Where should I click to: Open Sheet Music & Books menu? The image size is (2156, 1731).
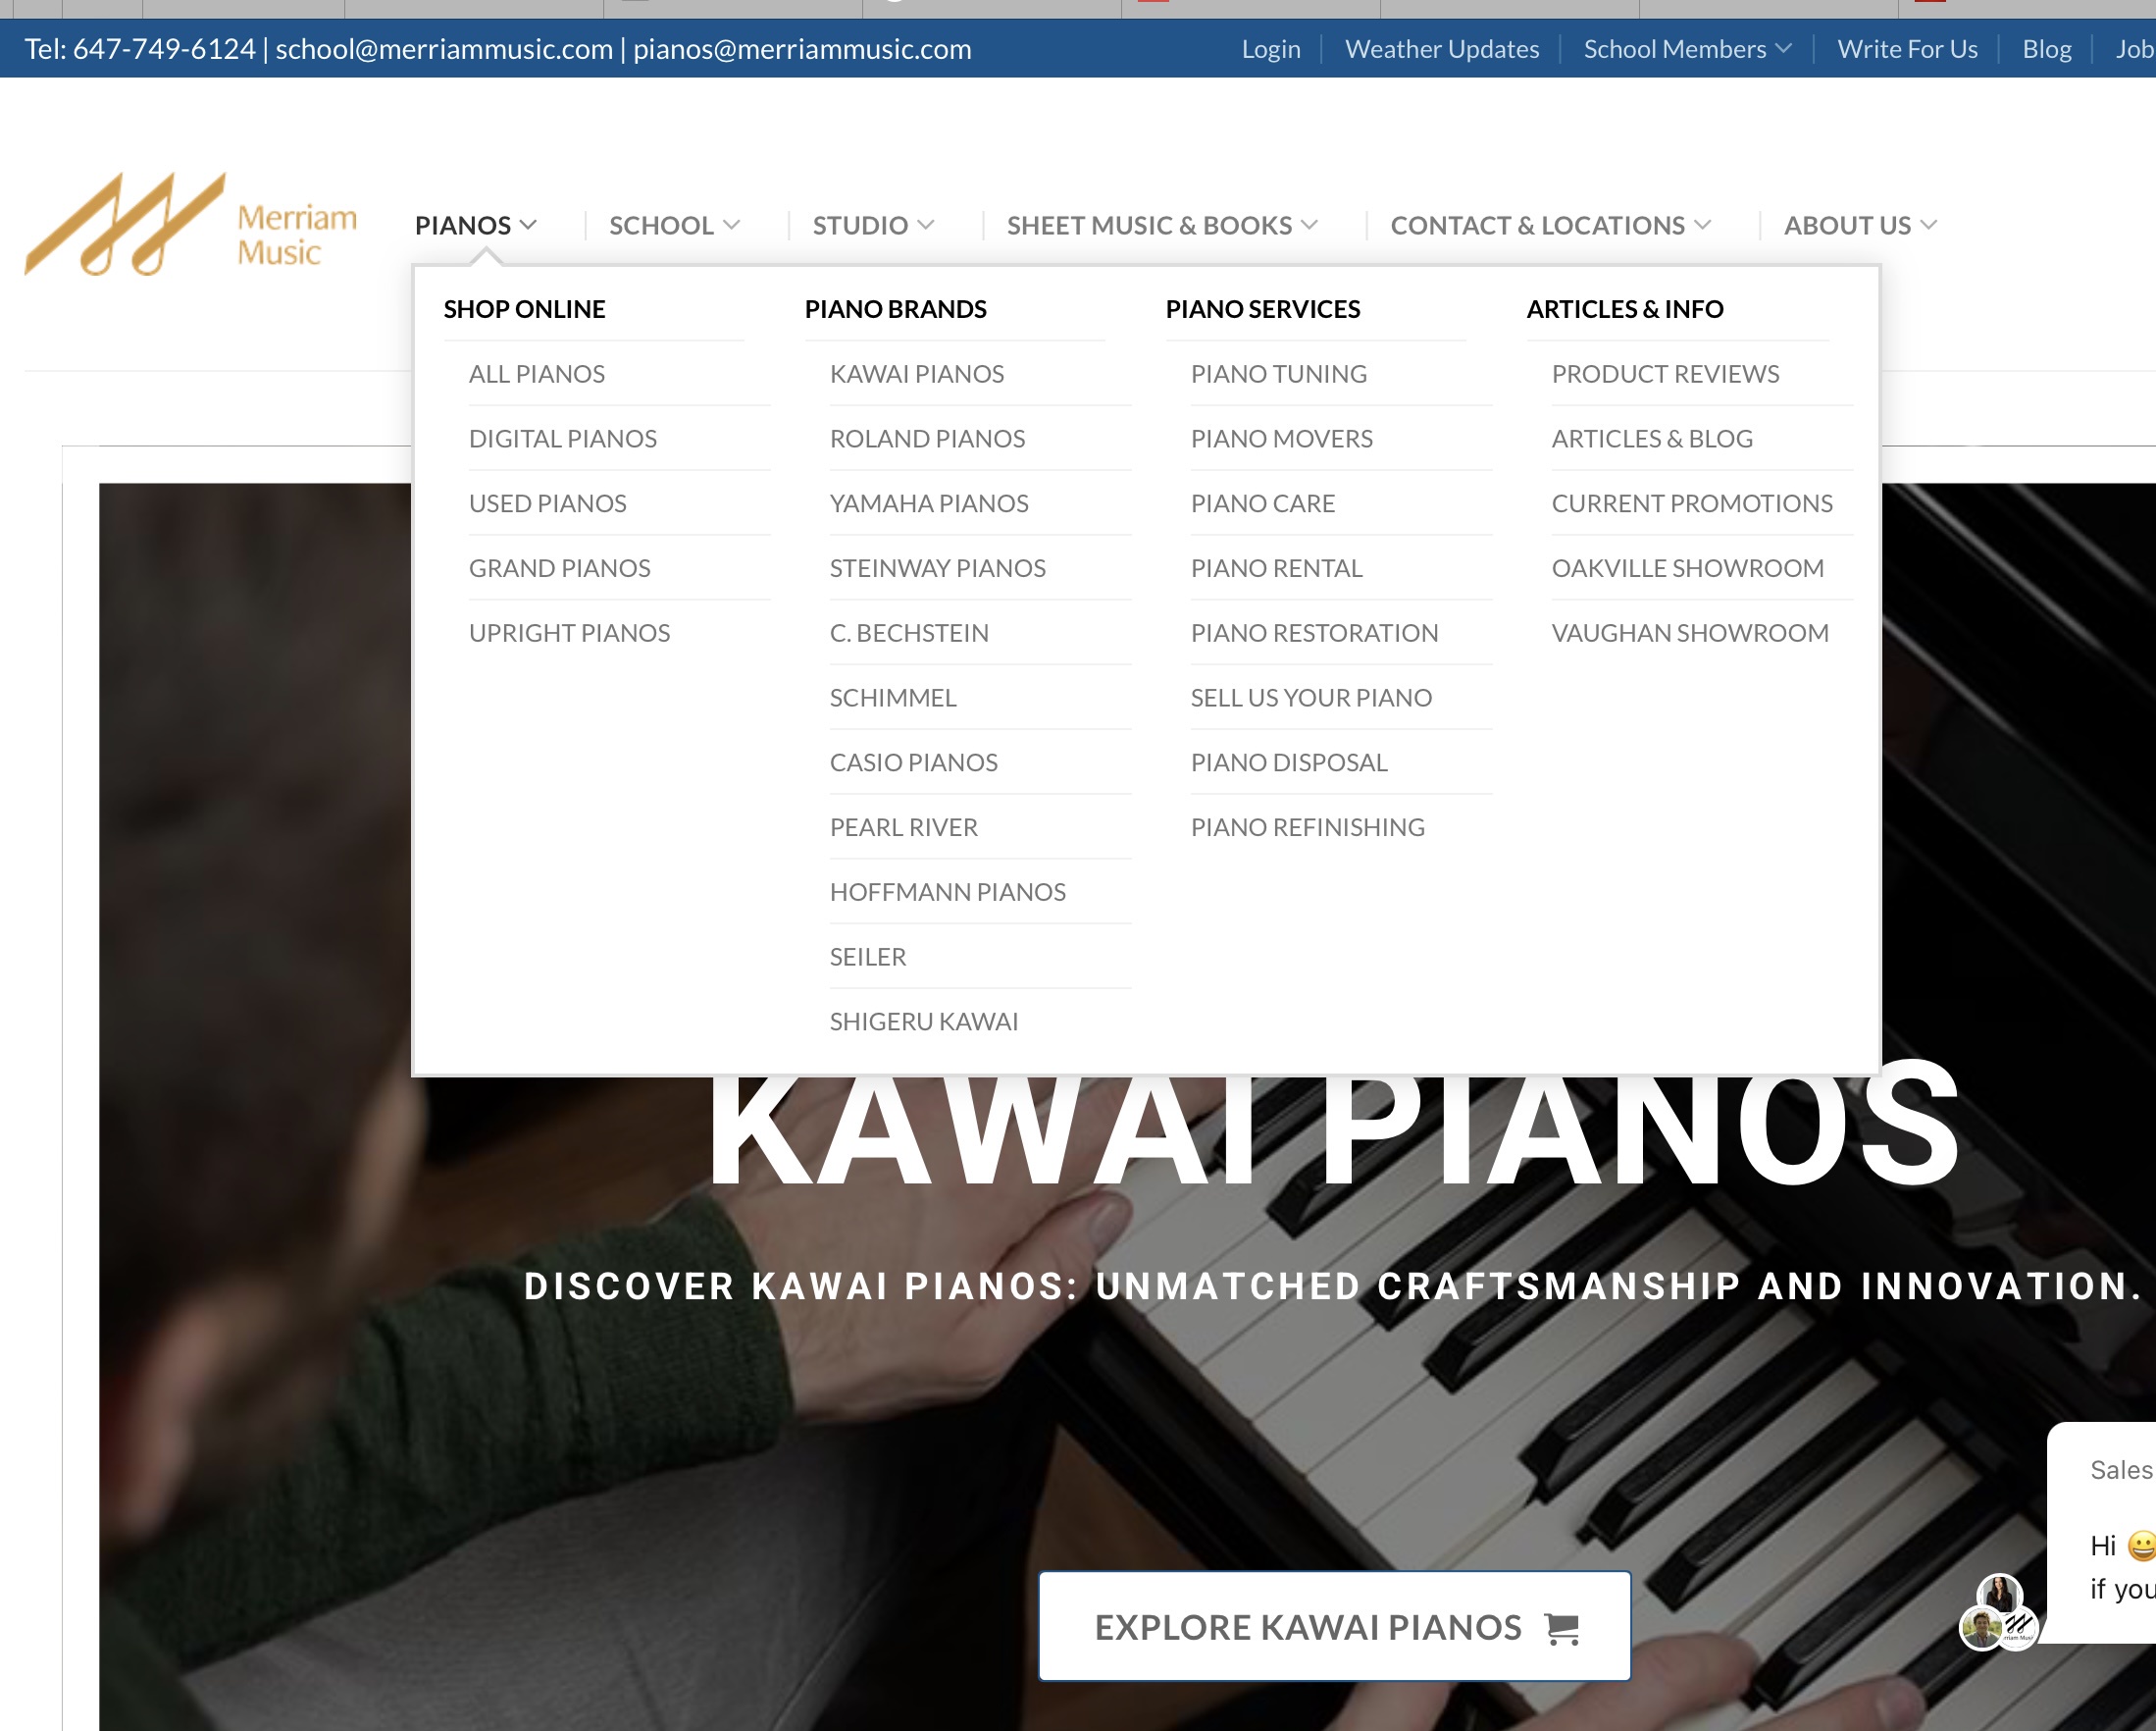click(1162, 225)
